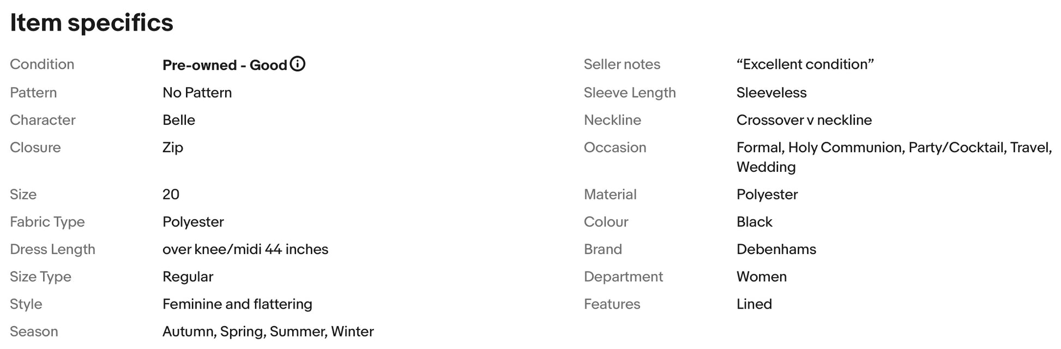This screenshot has height=349, width=1061.
Task: Click the Debenhams brand value
Action: pyautogui.click(x=776, y=249)
